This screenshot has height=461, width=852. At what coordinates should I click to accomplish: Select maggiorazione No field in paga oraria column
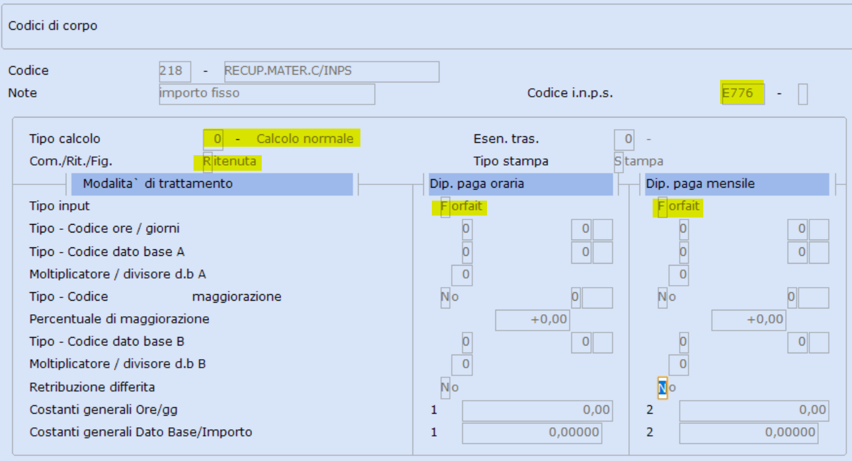445,297
